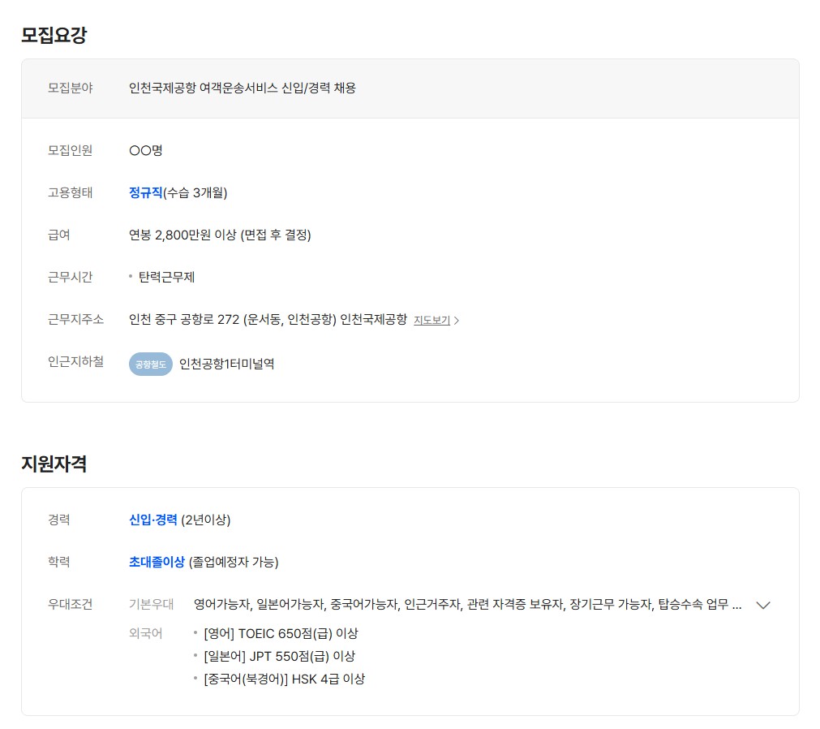Image resolution: width=820 pixels, height=729 pixels.
Task: Click the bullet before 탄력근무제
Action: (131, 277)
